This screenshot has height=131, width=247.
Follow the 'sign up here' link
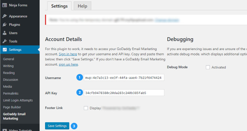[x=69, y=65]
